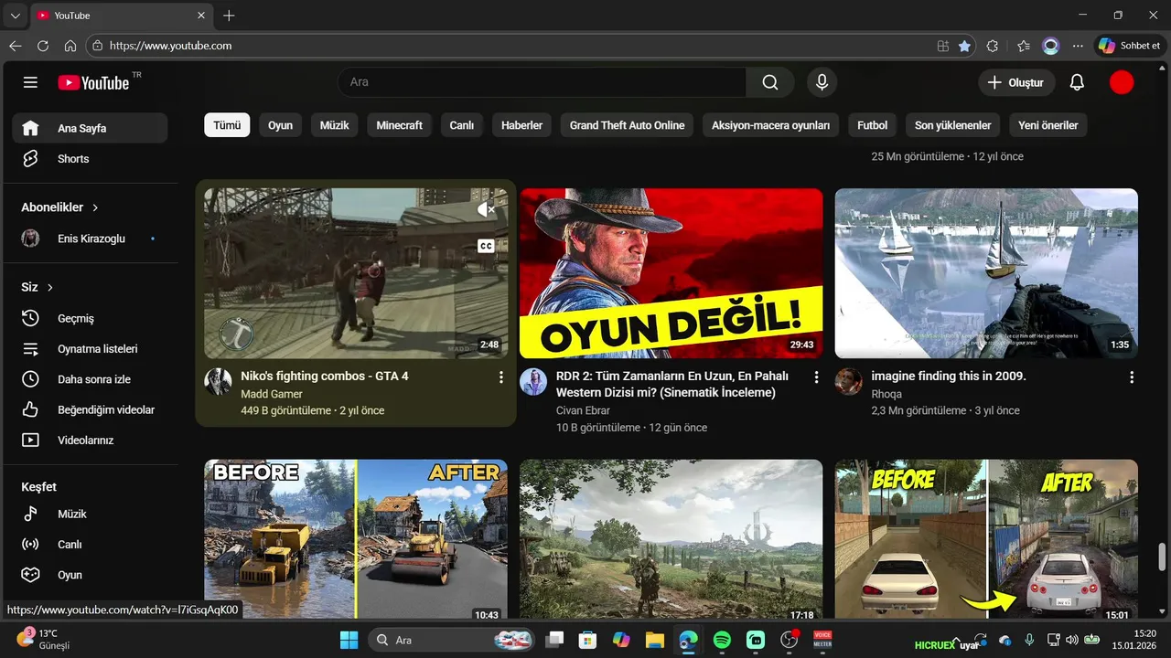Click the YouTube logo
1171x658 pixels.
click(93, 82)
